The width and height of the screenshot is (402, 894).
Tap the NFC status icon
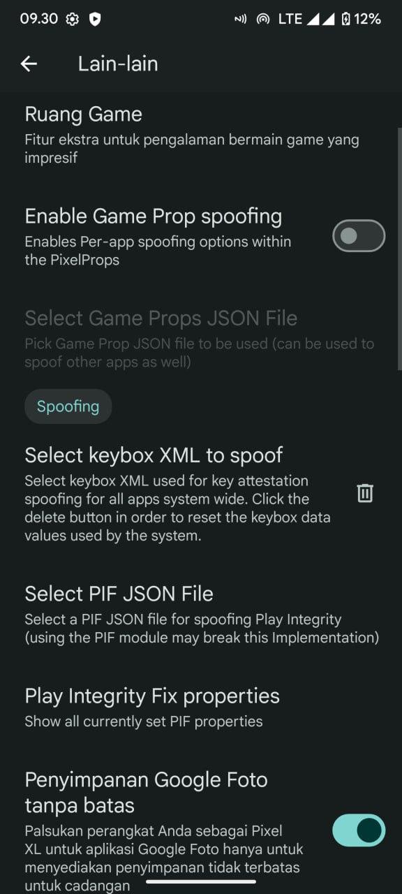pos(241,20)
